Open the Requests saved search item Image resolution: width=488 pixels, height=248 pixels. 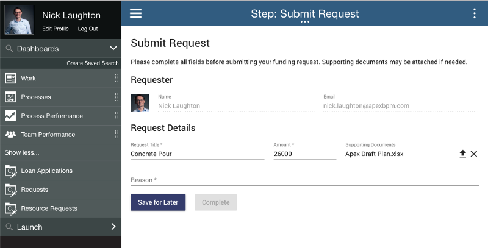pos(60,190)
